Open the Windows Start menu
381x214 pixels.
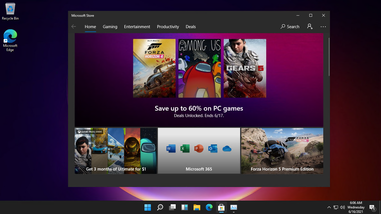148,207
